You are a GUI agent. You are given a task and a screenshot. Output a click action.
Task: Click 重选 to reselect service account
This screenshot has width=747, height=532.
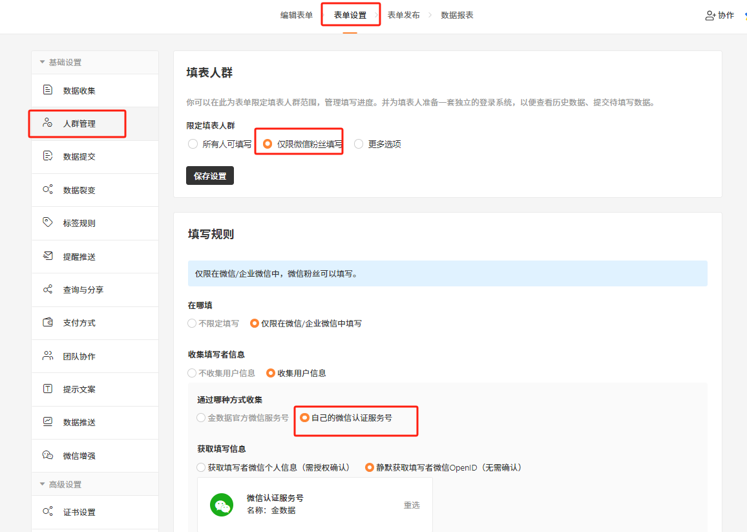pyautogui.click(x=412, y=505)
